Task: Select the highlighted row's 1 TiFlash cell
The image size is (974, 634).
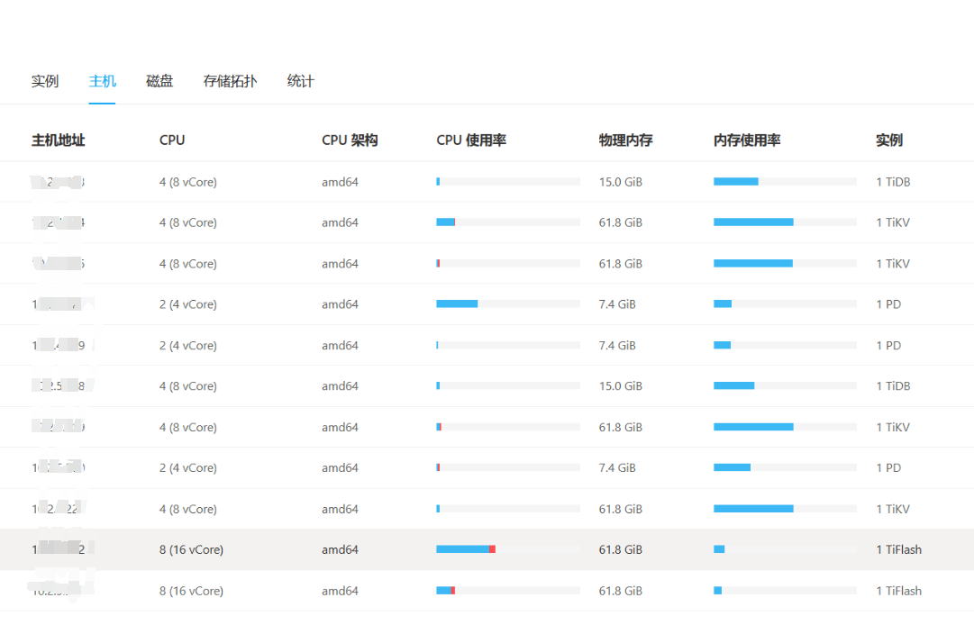Action: pyautogui.click(x=899, y=549)
